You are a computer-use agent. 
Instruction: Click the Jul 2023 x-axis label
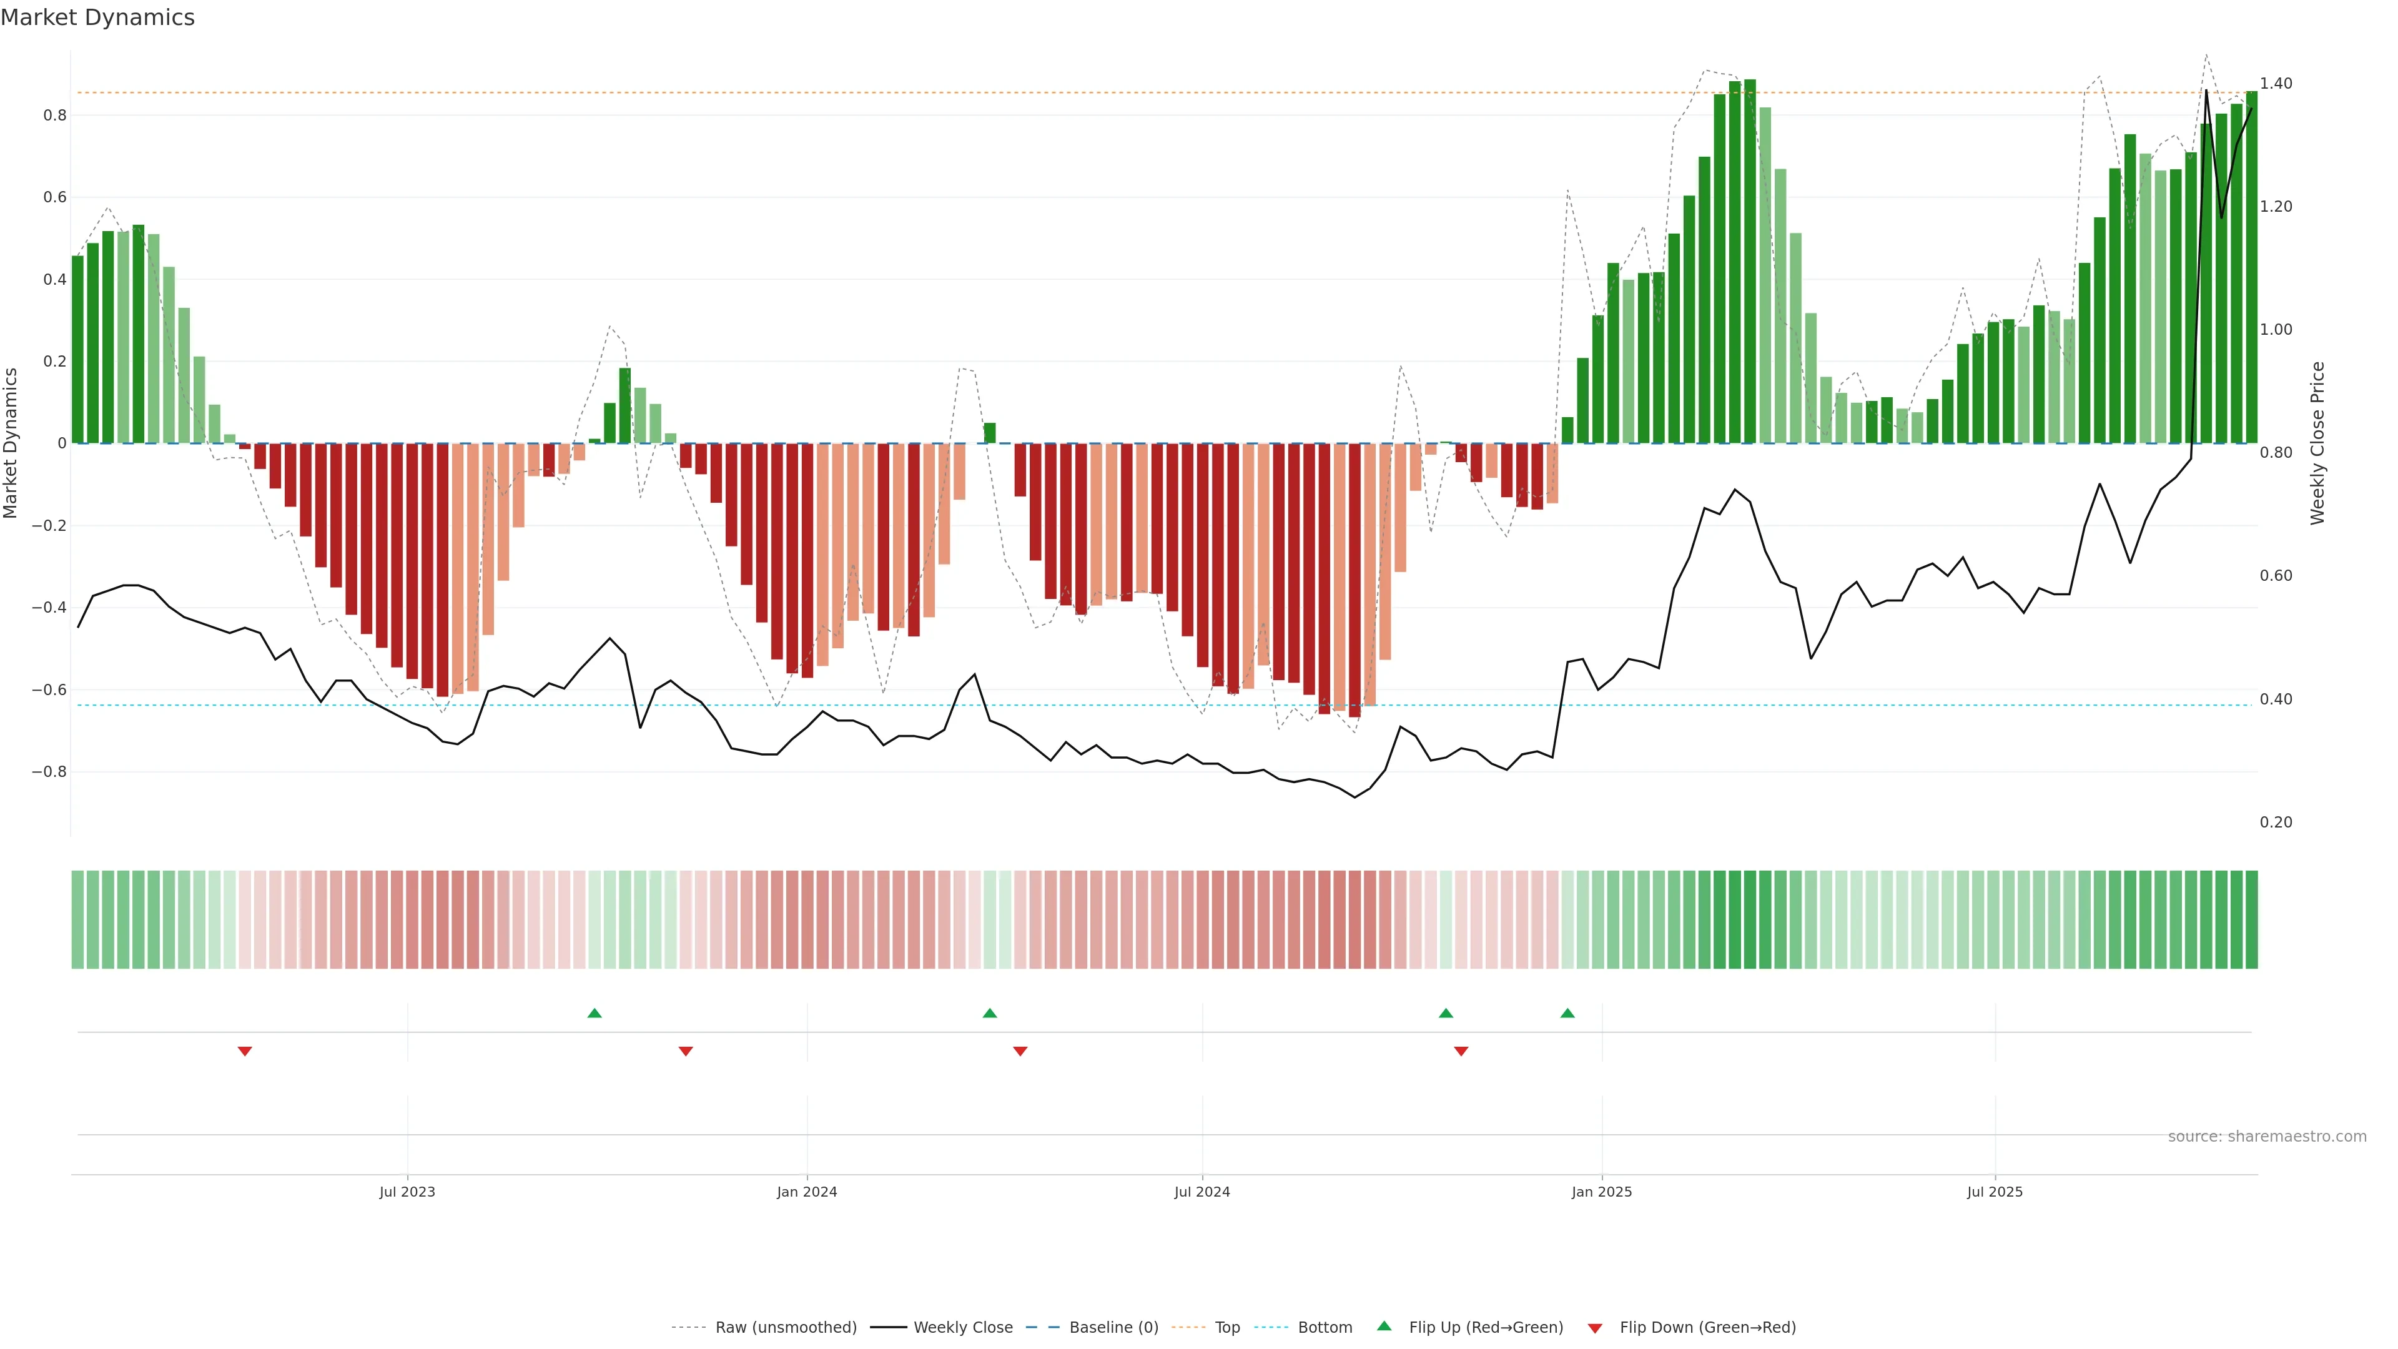pos(407,1192)
